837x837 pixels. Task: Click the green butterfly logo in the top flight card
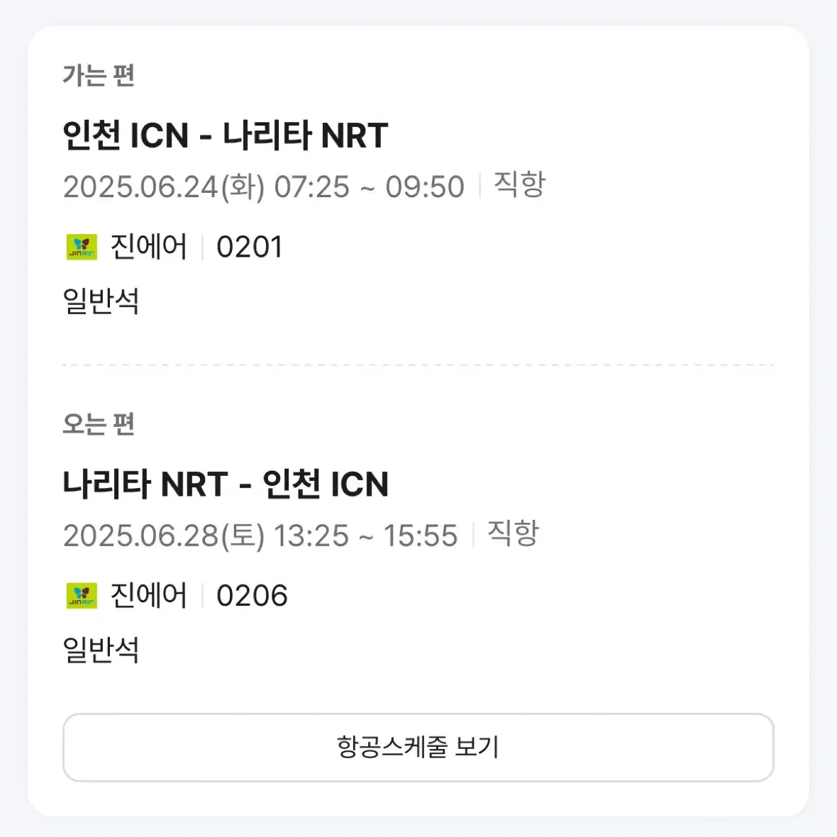click(x=79, y=248)
